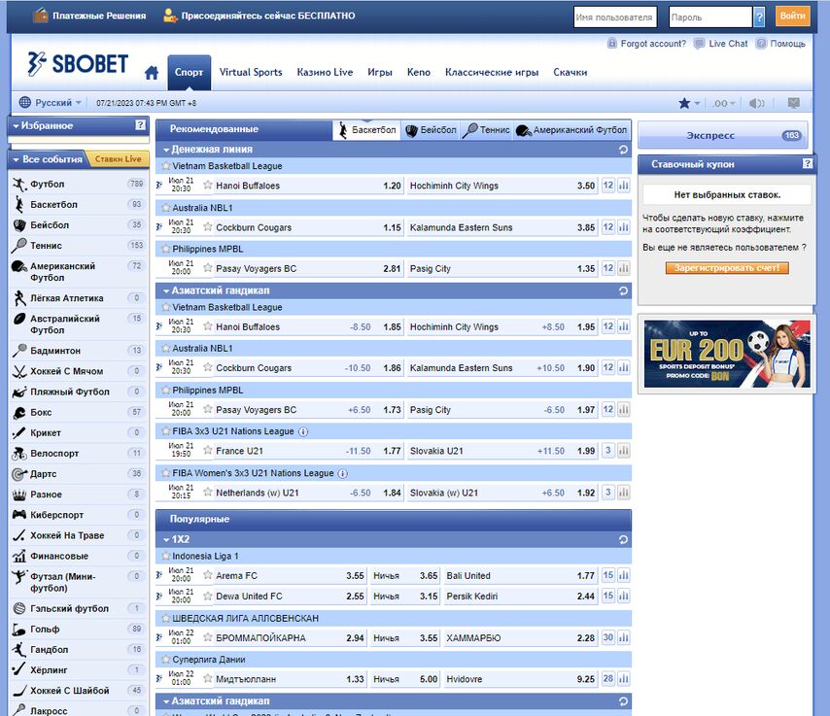Open statistics icon for БРОММАПОЙКАРНА match

pos(624,637)
